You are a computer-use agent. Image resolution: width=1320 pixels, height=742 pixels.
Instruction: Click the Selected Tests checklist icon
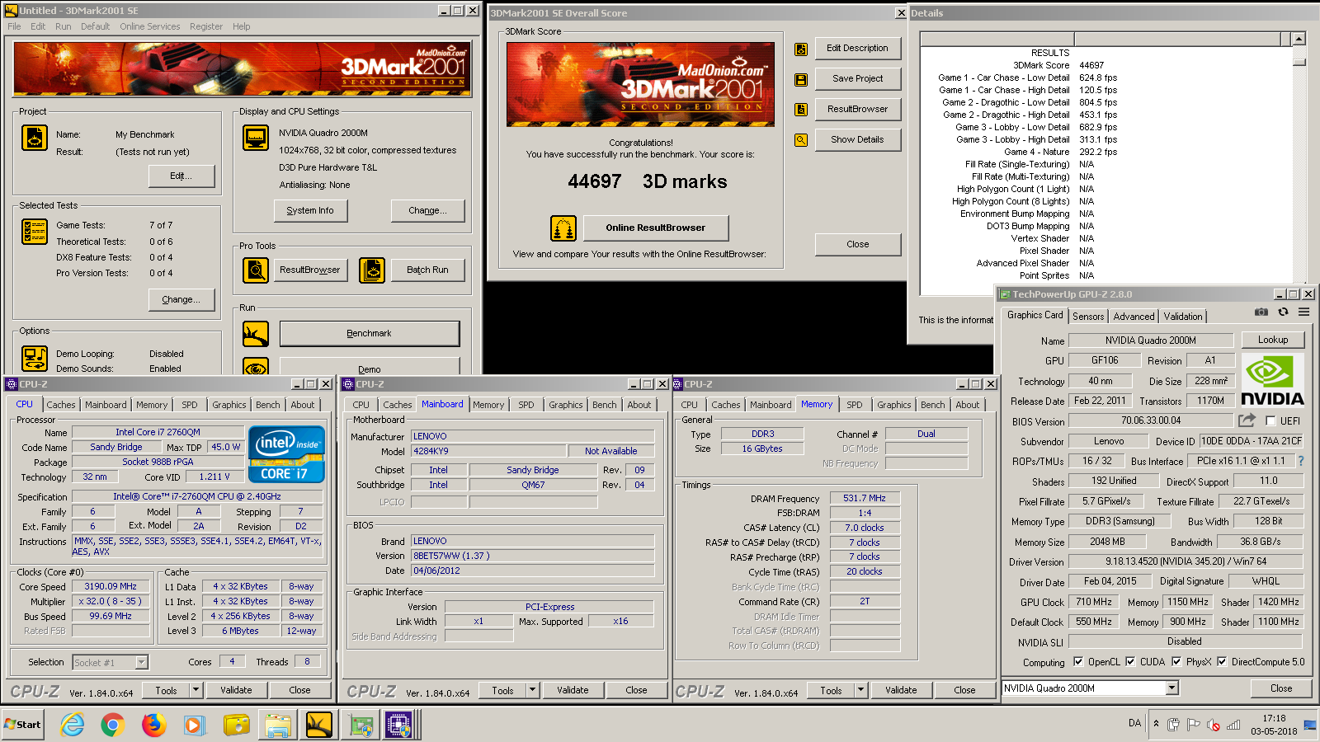35,232
